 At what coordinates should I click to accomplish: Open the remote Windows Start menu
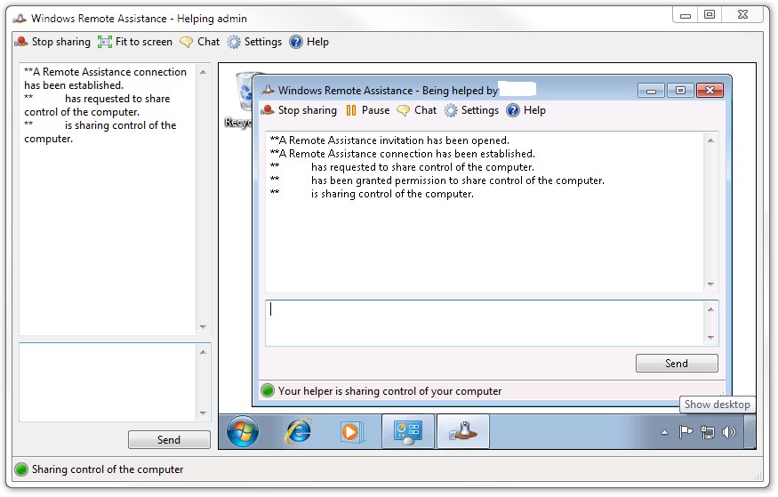[x=243, y=431]
